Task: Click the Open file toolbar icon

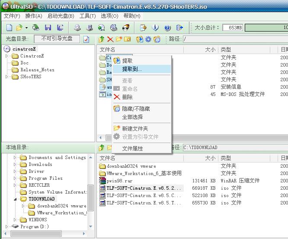Action: pos(19,28)
